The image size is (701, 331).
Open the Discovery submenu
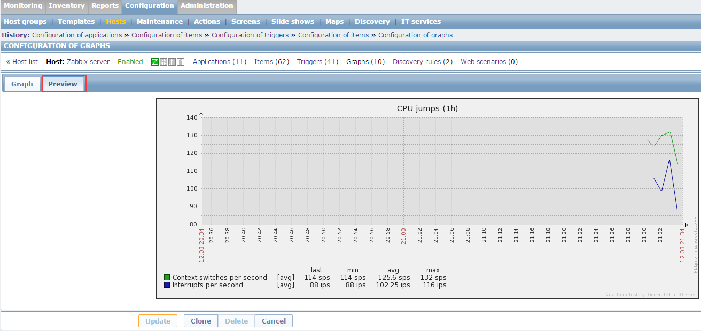[x=372, y=22]
